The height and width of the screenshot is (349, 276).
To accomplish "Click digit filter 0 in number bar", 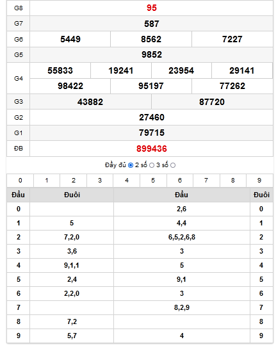I will [x=20, y=181].
